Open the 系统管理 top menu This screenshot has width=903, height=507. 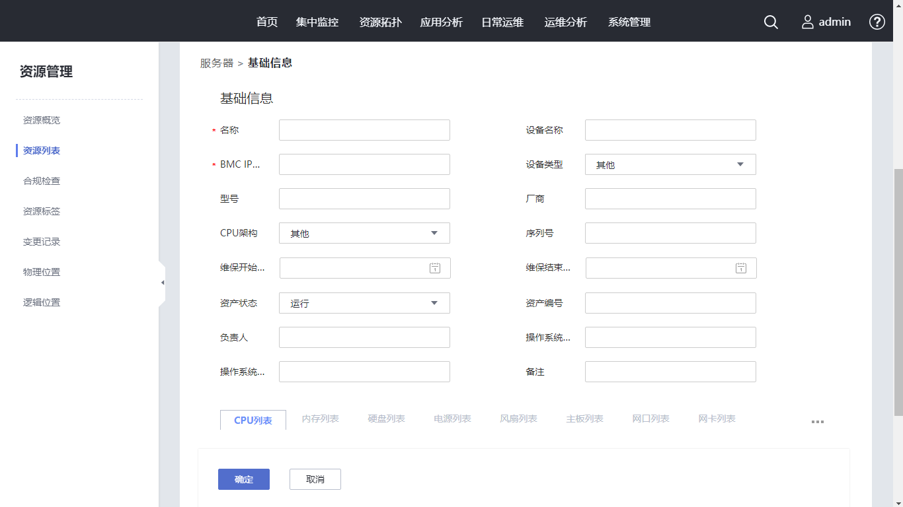coord(629,22)
